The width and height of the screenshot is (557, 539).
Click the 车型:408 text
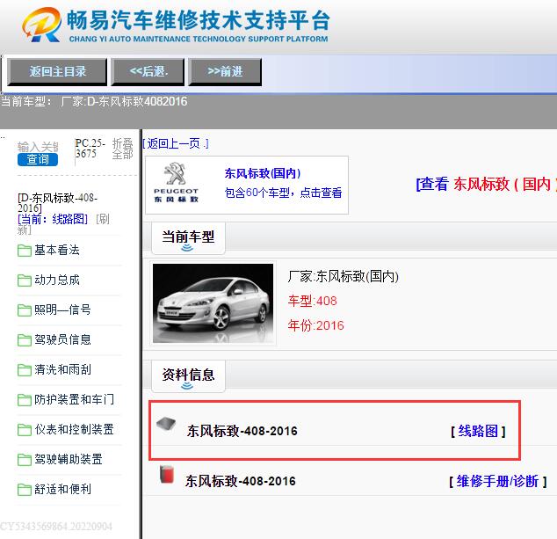point(312,301)
